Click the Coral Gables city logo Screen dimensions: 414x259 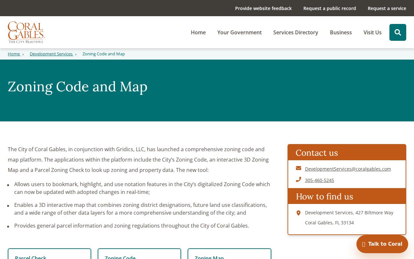pos(26,32)
